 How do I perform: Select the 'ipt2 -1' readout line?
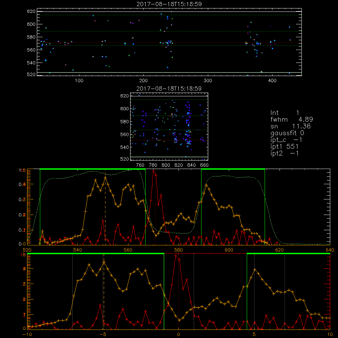pos(285,153)
